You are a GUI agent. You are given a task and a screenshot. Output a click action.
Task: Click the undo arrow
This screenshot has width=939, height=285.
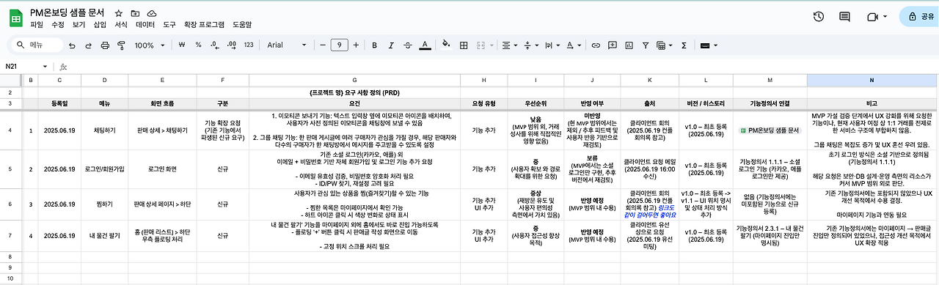[72, 45]
